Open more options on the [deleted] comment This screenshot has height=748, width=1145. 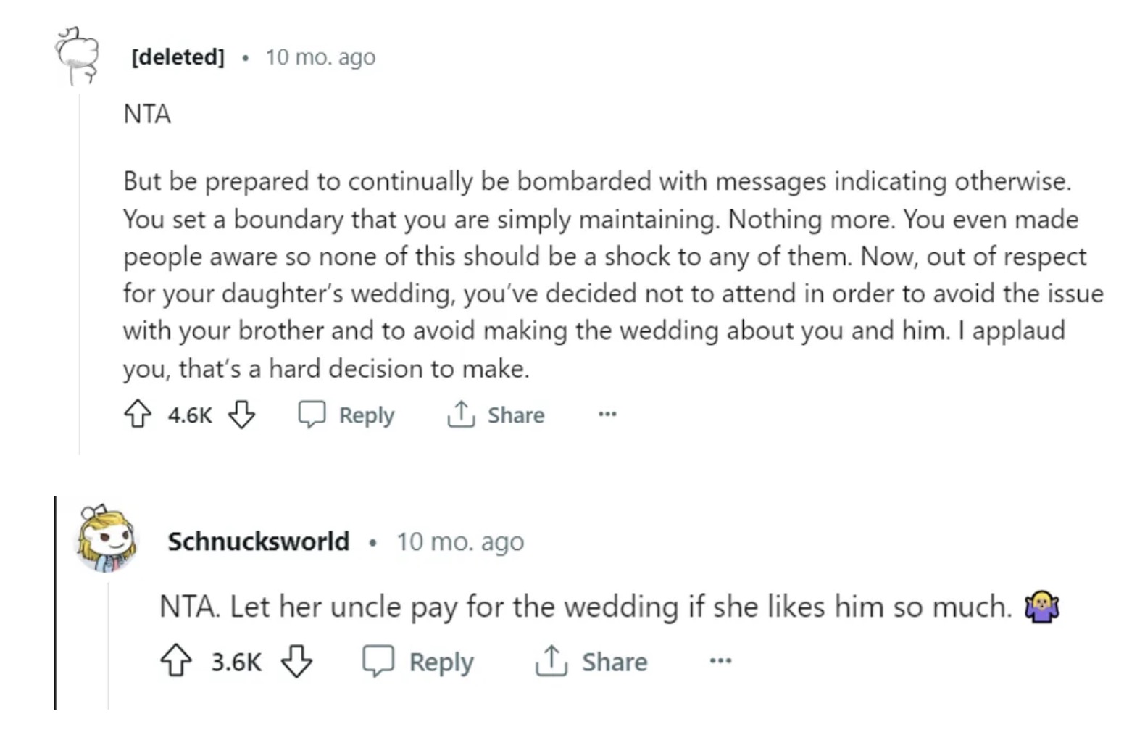(x=607, y=415)
